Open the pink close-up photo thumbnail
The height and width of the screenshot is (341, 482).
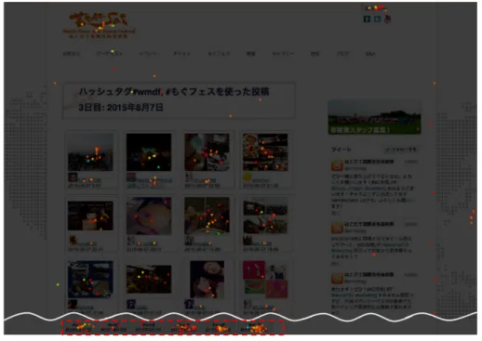[149, 216]
